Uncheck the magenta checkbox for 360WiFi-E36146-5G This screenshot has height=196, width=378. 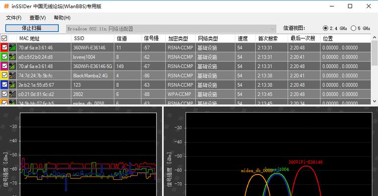pyautogui.click(x=4, y=66)
